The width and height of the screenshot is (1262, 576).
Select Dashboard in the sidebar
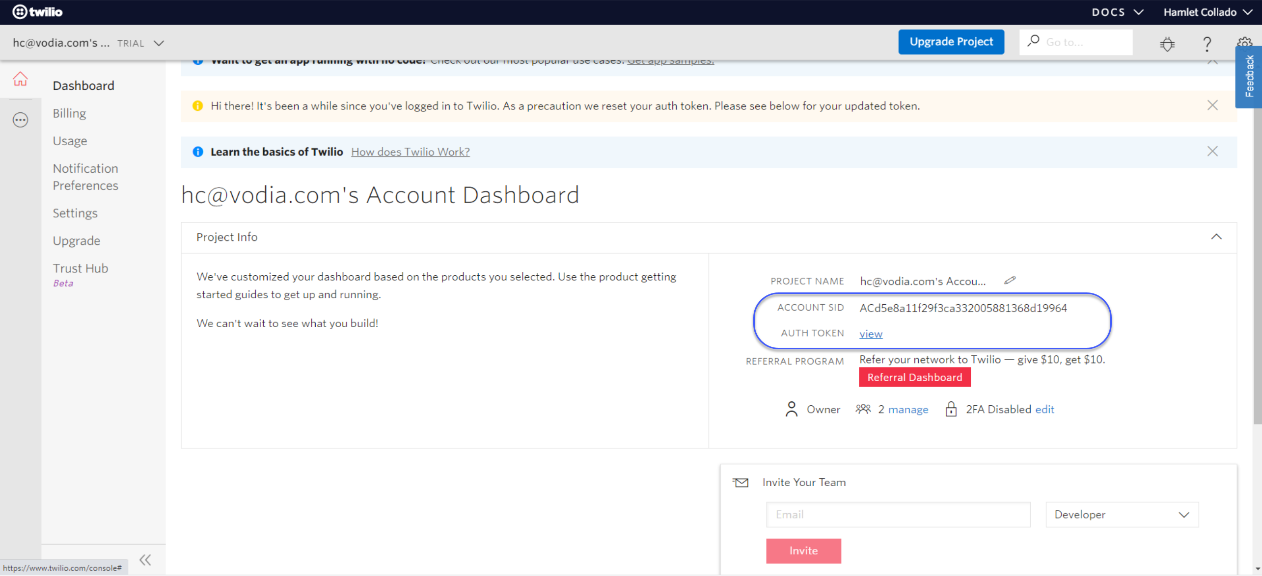83,86
